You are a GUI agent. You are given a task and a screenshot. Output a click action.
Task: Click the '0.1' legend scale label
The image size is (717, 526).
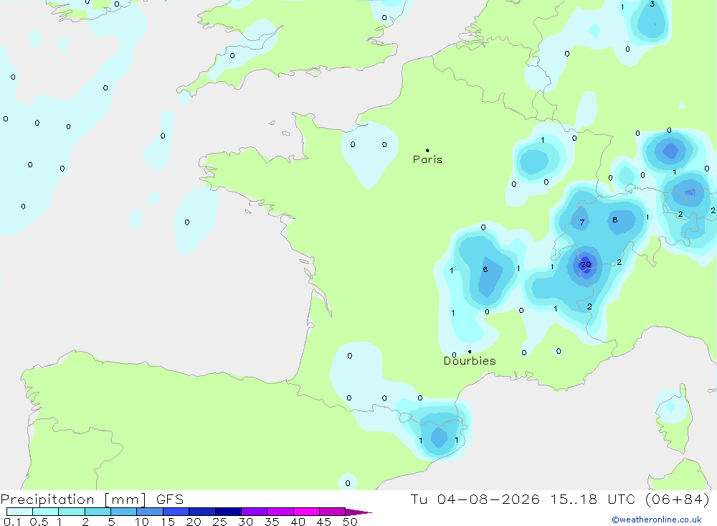(x=12, y=522)
